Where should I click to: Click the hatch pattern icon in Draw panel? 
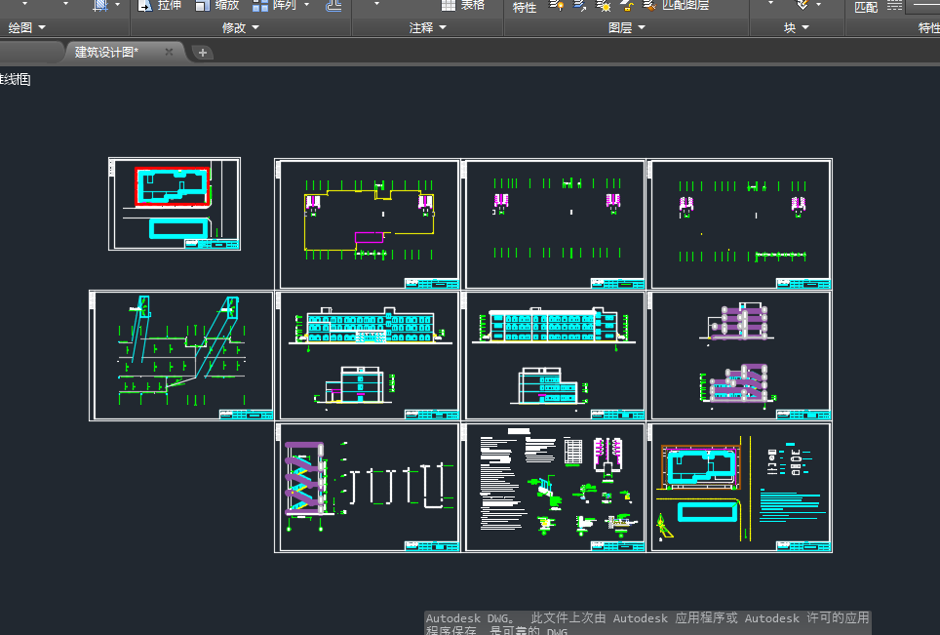[x=100, y=5]
